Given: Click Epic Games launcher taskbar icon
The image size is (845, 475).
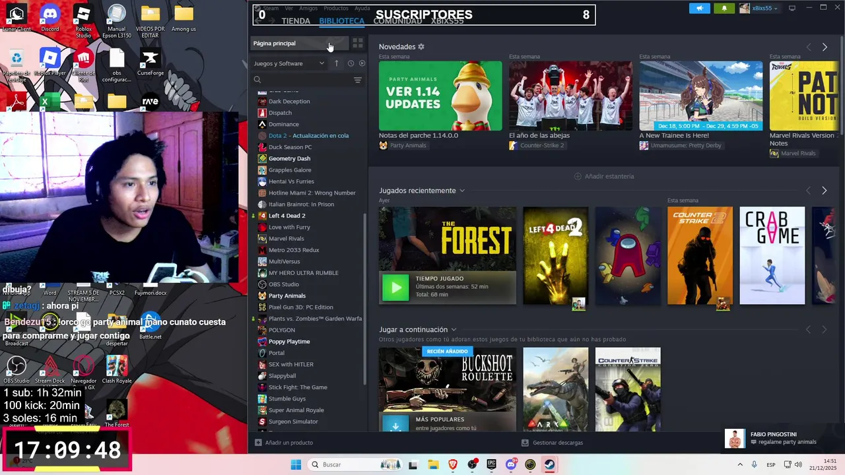Looking at the screenshot, I should pos(491,464).
